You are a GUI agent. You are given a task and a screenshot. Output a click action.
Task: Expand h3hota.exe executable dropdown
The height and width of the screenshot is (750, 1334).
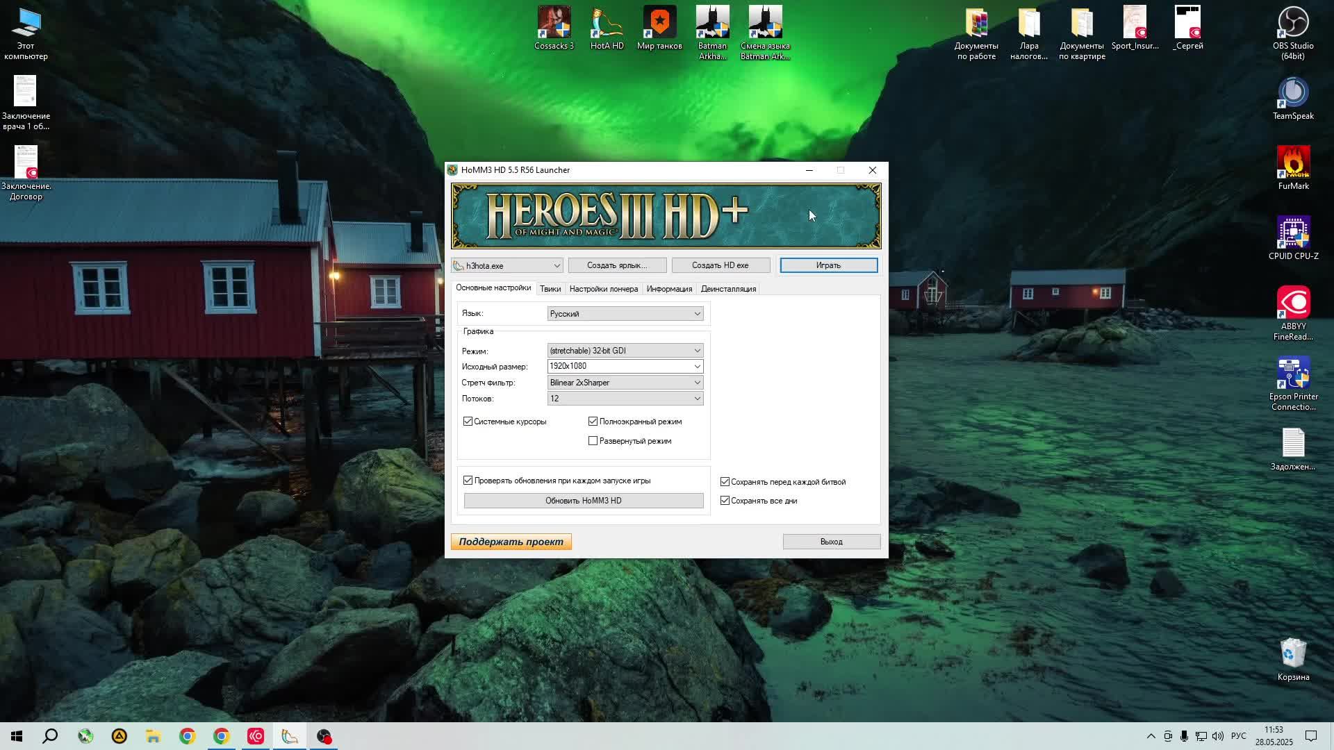[507, 266]
